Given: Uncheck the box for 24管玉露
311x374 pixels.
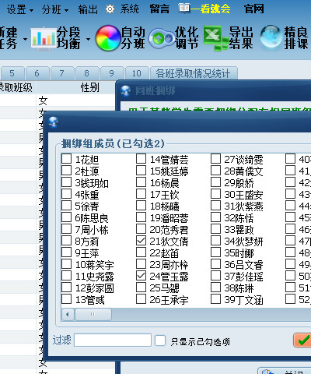Looking at the screenshot, I should point(141,276).
